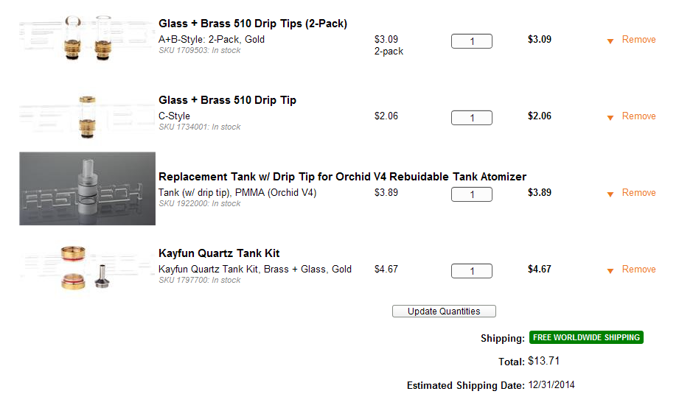679x394 pixels.
Task: Focus quantity field for C-Style Drip Tip
Action: click(x=472, y=118)
